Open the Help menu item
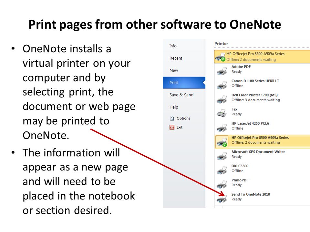This screenshot has height=232, width=310. point(174,107)
